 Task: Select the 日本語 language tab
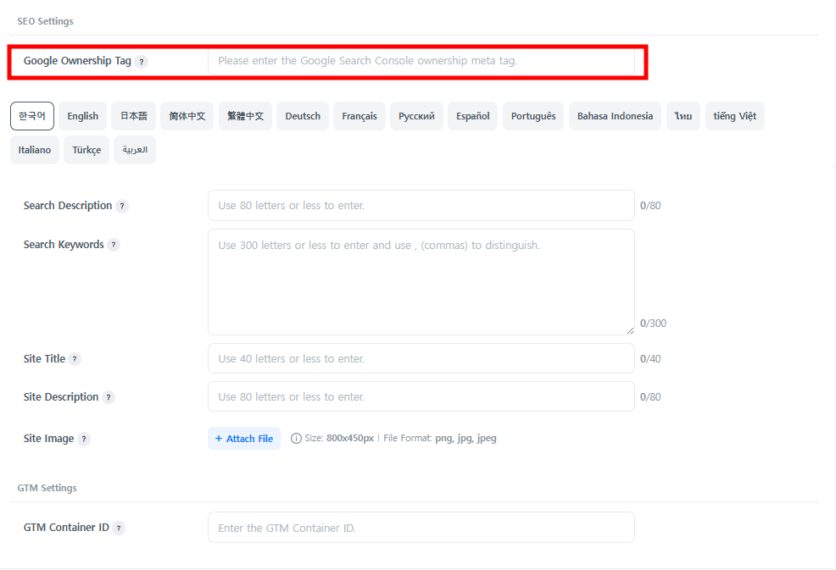(x=133, y=116)
